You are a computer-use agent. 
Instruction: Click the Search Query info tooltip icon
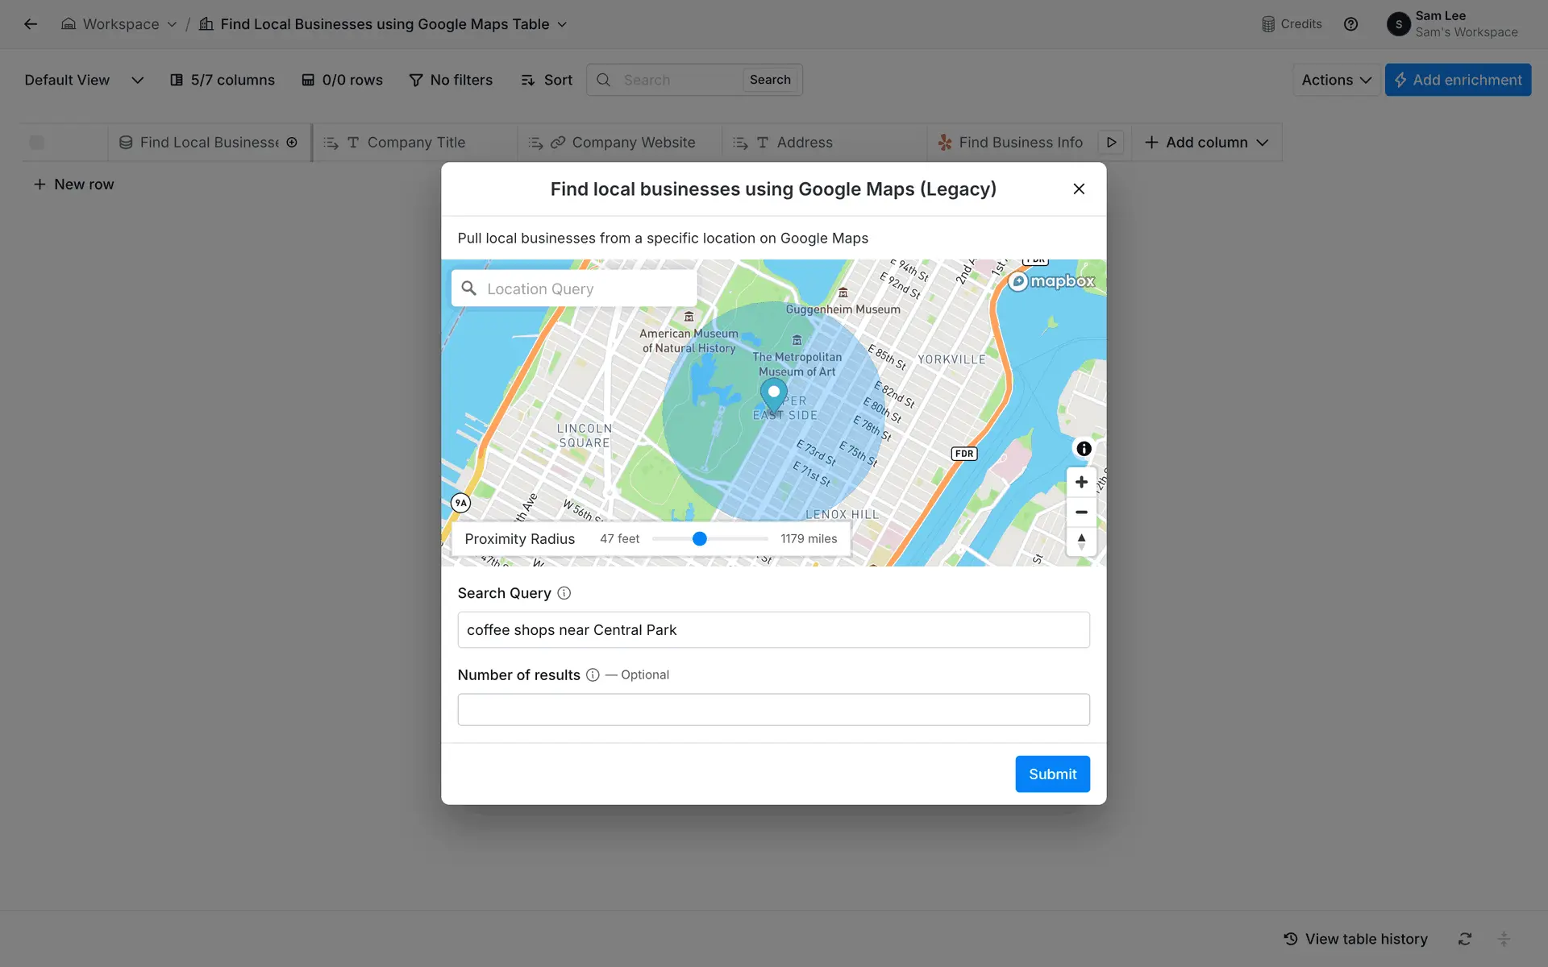click(564, 593)
